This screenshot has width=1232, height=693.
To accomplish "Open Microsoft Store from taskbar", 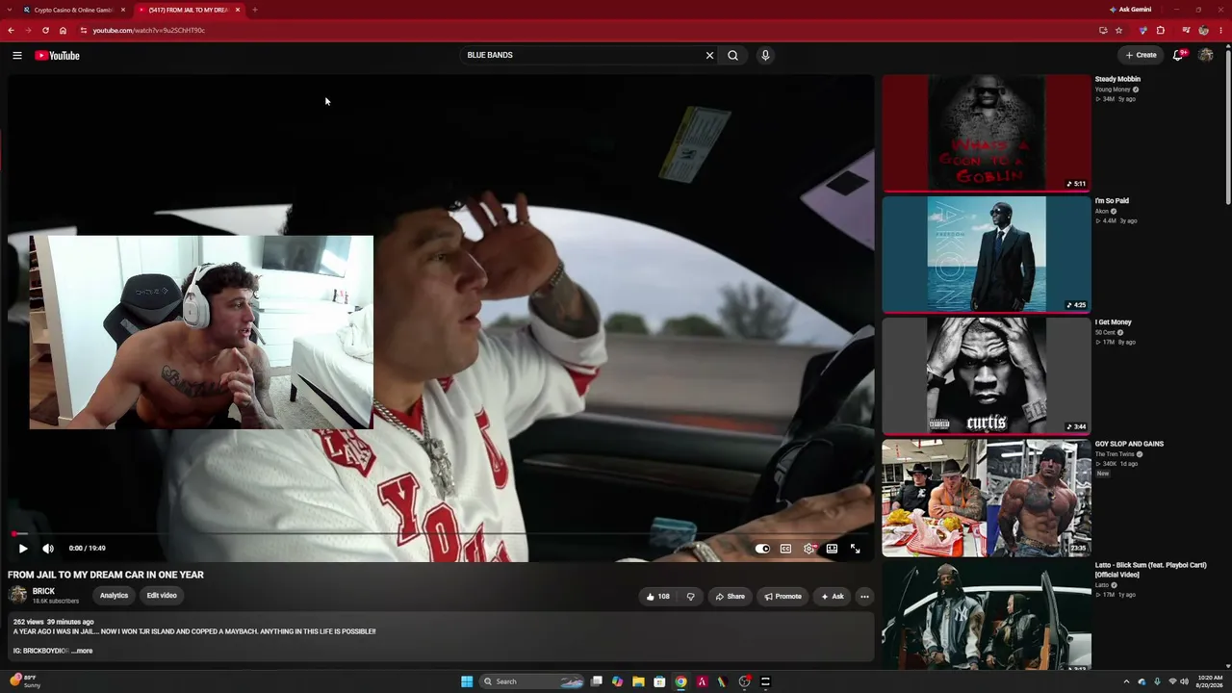I will [659, 681].
